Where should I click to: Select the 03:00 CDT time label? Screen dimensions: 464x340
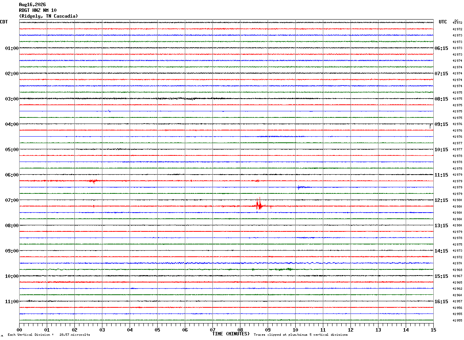click(12, 99)
